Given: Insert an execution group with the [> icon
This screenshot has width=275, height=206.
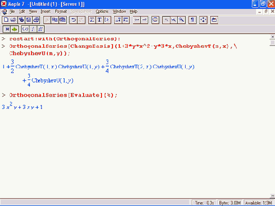Looking at the screenshot, I should [x=107, y=20].
